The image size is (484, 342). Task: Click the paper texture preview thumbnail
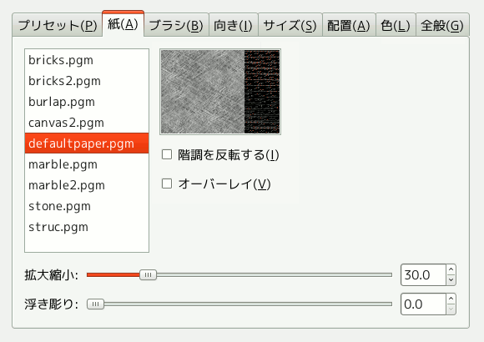pos(220,92)
